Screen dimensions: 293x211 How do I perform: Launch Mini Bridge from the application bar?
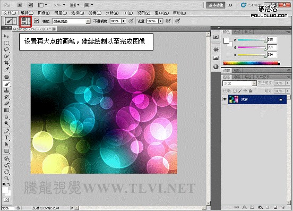pyautogui.click(x=30, y=5)
